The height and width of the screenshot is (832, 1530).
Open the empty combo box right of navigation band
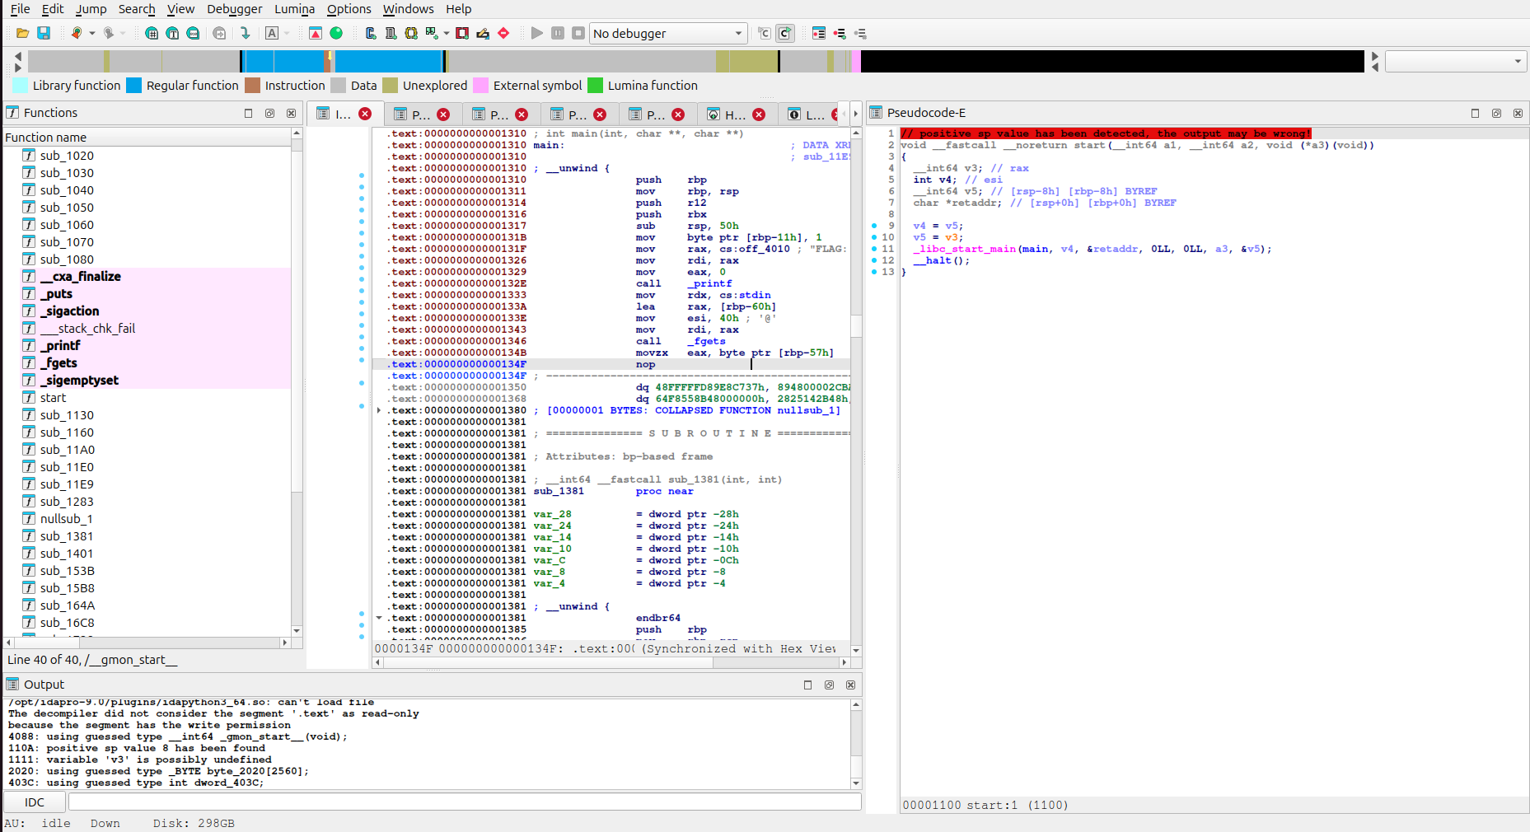[1455, 61]
